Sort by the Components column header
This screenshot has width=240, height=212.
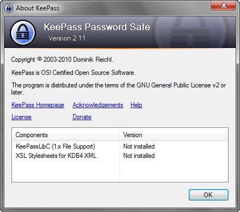click(x=66, y=135)
